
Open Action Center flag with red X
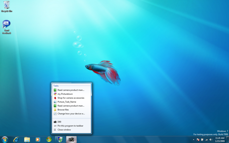198,140
